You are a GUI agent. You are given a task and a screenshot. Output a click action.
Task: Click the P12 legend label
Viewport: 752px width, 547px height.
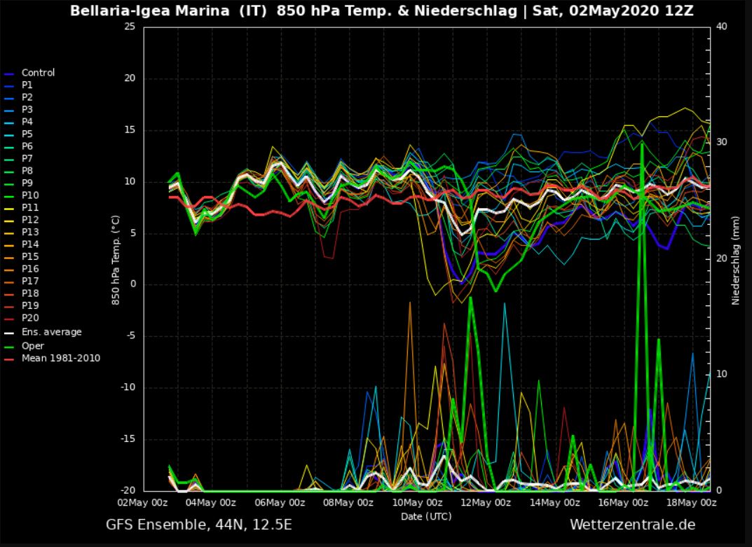29,219
